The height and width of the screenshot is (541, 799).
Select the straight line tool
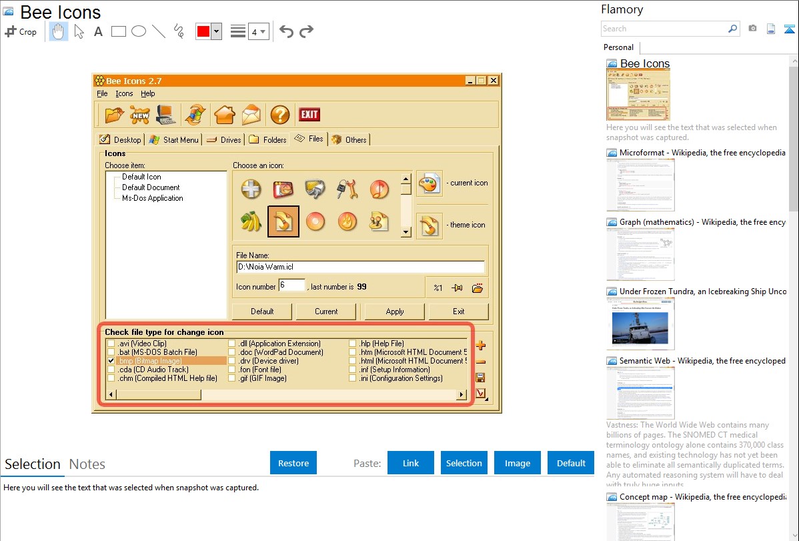[x=159, y=31]
